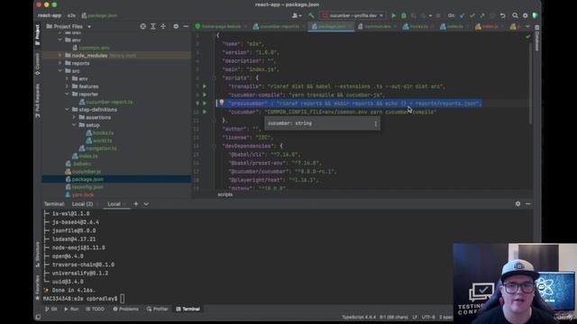The width and height of the screenshot is (577, 324).
Task: Switch to the Local (2) terminal tab
Action: (x=82, y=204)
